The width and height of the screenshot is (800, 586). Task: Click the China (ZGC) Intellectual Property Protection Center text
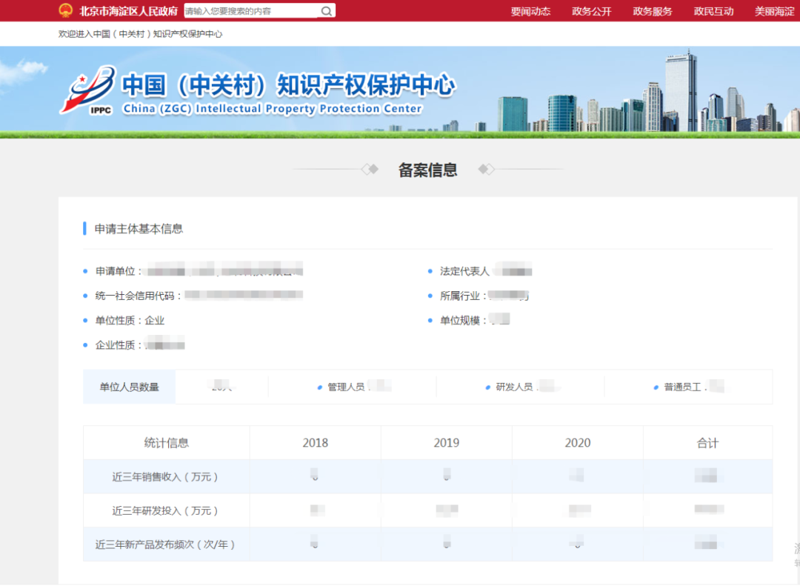point(273,108)
